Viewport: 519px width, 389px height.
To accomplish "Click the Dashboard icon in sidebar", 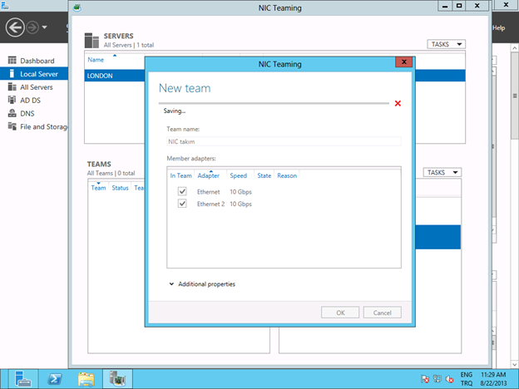I will point(12,60).
